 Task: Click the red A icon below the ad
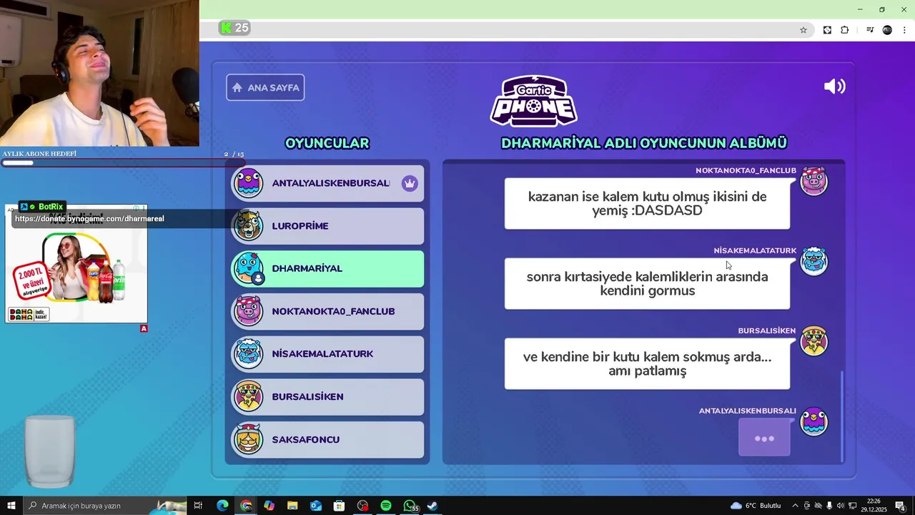click(x=144, y=328)
